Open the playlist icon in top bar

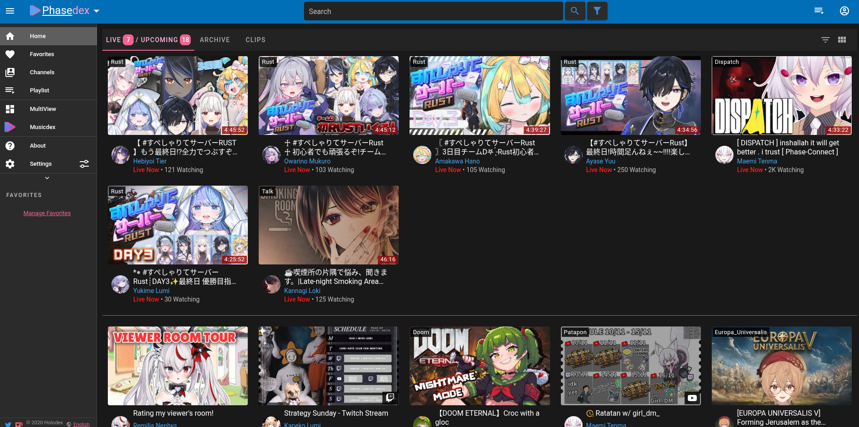tap(819, 11)
